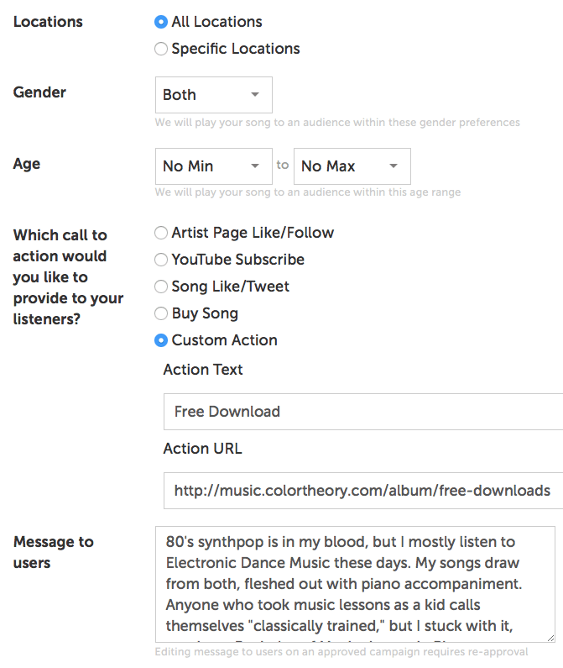The width and height of the screenshot is (563, 668).
Task: Click the No Min dropdown arrow icon
Action: point(254,166)
